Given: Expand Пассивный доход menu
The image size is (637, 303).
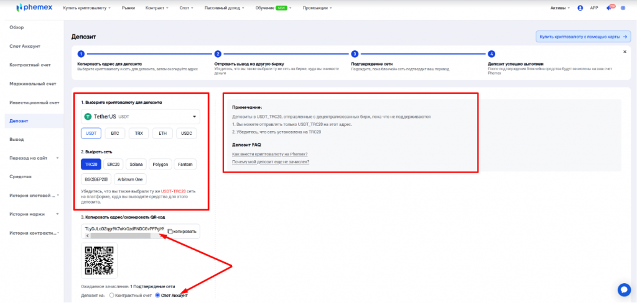Looking at the screenshot, I should tap(224, 8).
